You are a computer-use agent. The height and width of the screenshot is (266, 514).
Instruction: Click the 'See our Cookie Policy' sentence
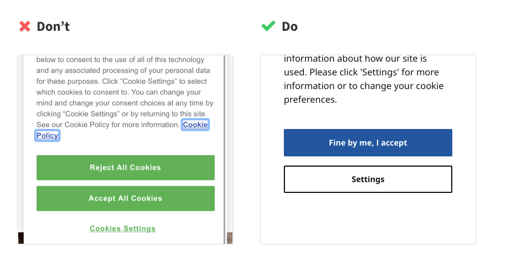point(107,124)
